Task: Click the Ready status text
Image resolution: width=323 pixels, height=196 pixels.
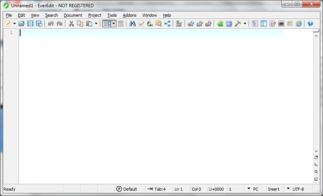Action: [x=9, y=189]
